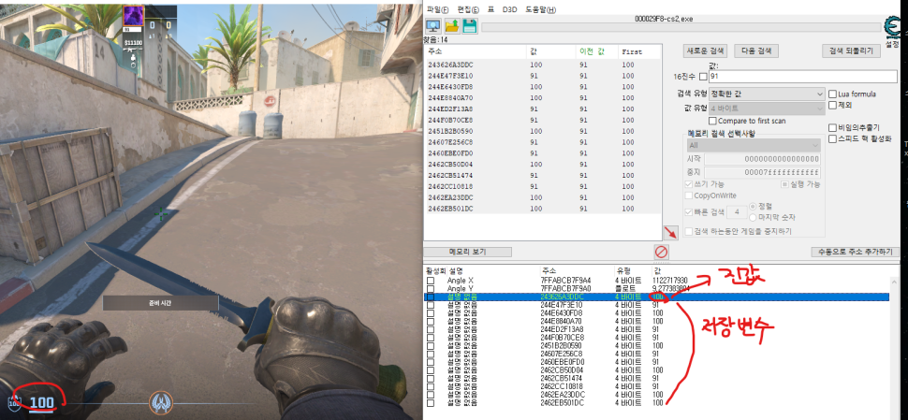908x420 pixels.
Task: Tick the 제외 checkbox
Action: 833,106
